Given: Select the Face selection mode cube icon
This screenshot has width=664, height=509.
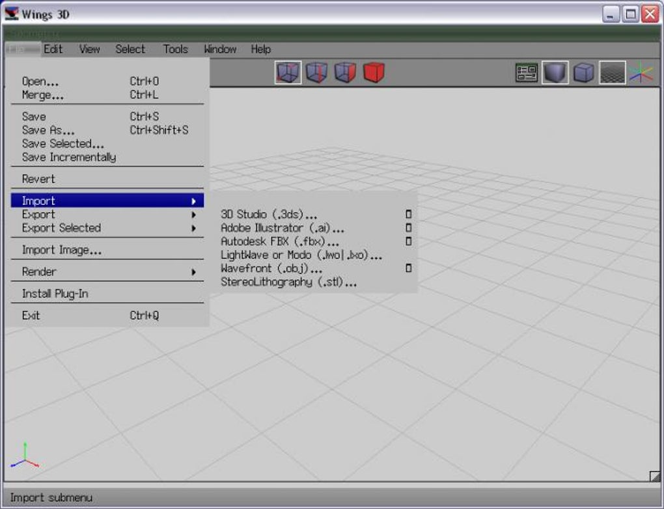Looking at the screenshot, I should (345, 72).
